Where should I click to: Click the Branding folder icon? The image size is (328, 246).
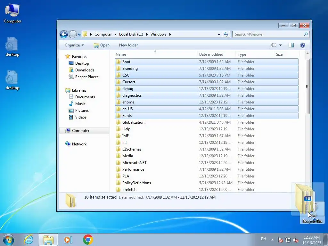(x=119, y=69)
